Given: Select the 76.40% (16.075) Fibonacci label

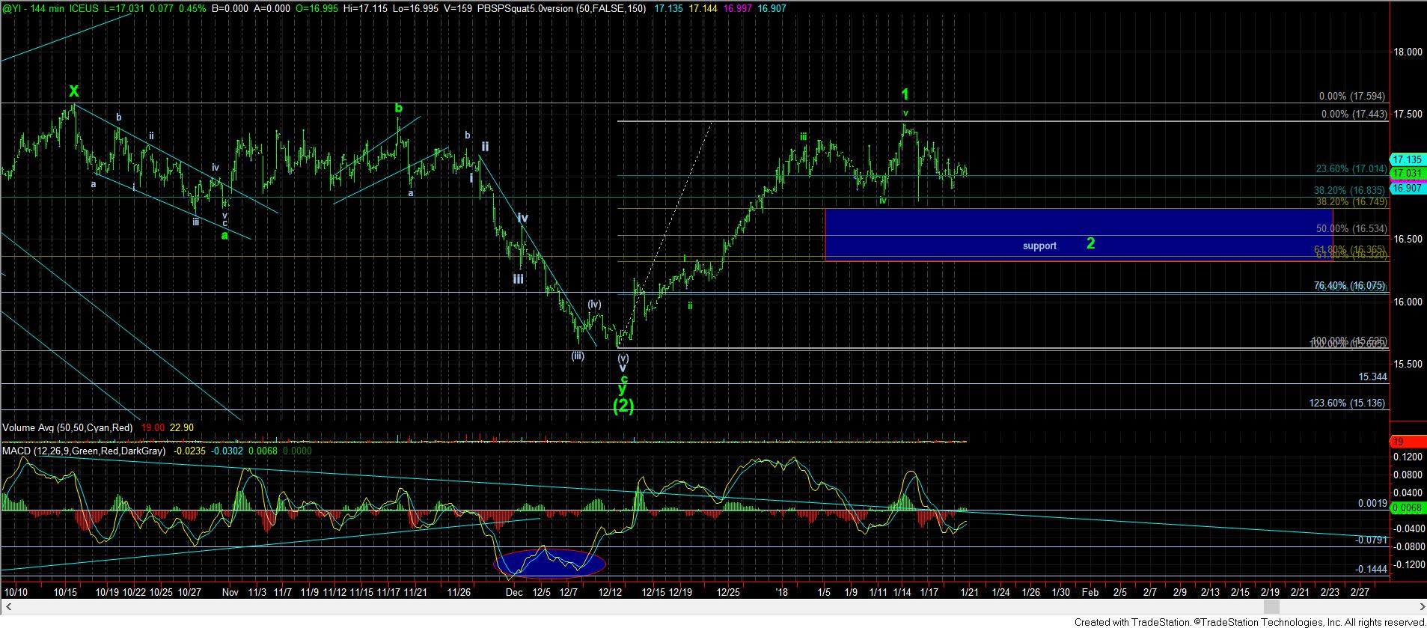Looking at the screenshot, I should click(x=1348, y=286).
